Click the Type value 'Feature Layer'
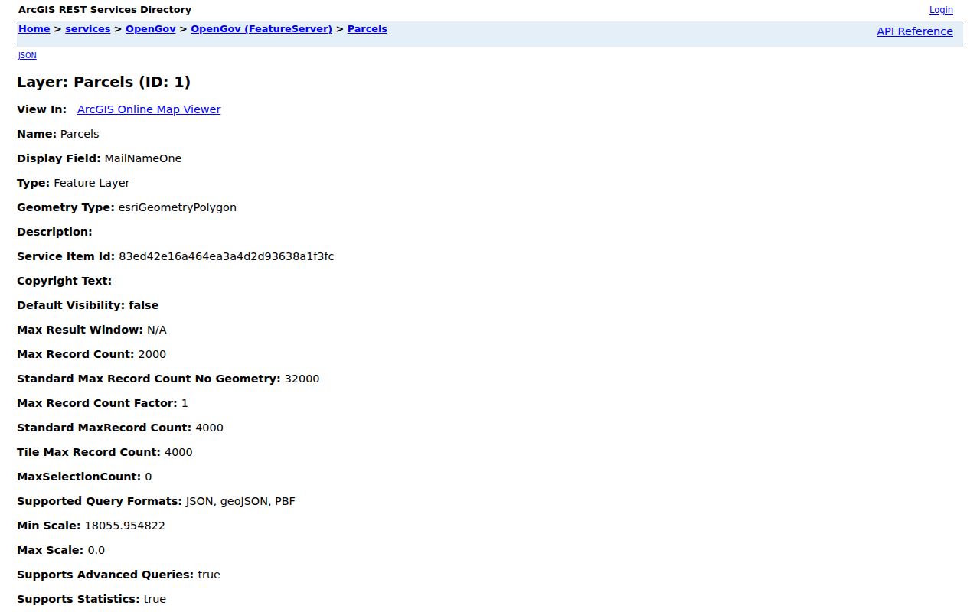This screenshot has width=980, height=612. 92,183
